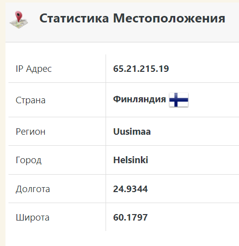Click the map pin location icon
The width and height of the screenshot is (239, 246).
pyautogui.click(x=18, y=19)
